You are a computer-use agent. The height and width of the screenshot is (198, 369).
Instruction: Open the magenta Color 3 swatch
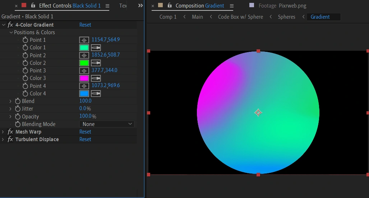pyautogui.click(x=84, y=78)
